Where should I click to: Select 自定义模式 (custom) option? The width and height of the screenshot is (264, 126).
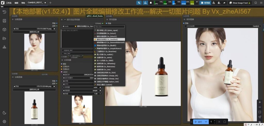[x=109, y=85]
